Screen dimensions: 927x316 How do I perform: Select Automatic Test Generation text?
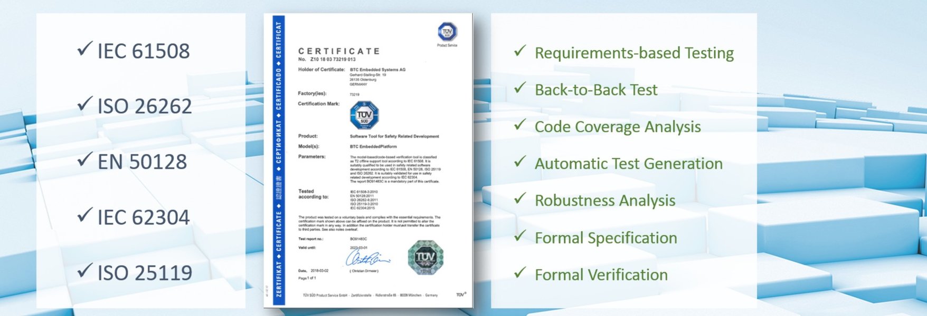click(629, 164)
